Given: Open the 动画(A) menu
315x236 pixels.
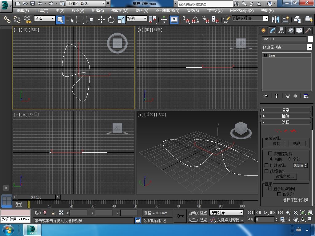Looking at the screenshot, I should coord(142,11).
